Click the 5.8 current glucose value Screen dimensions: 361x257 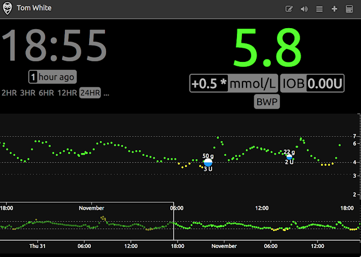267,47
